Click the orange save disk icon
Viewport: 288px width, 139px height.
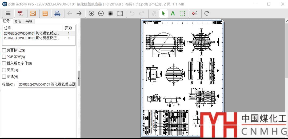(x=45, y=13)
